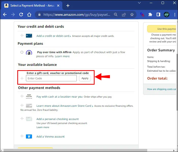
Task: Click the Payment plans heading
Action: [30, 43]
